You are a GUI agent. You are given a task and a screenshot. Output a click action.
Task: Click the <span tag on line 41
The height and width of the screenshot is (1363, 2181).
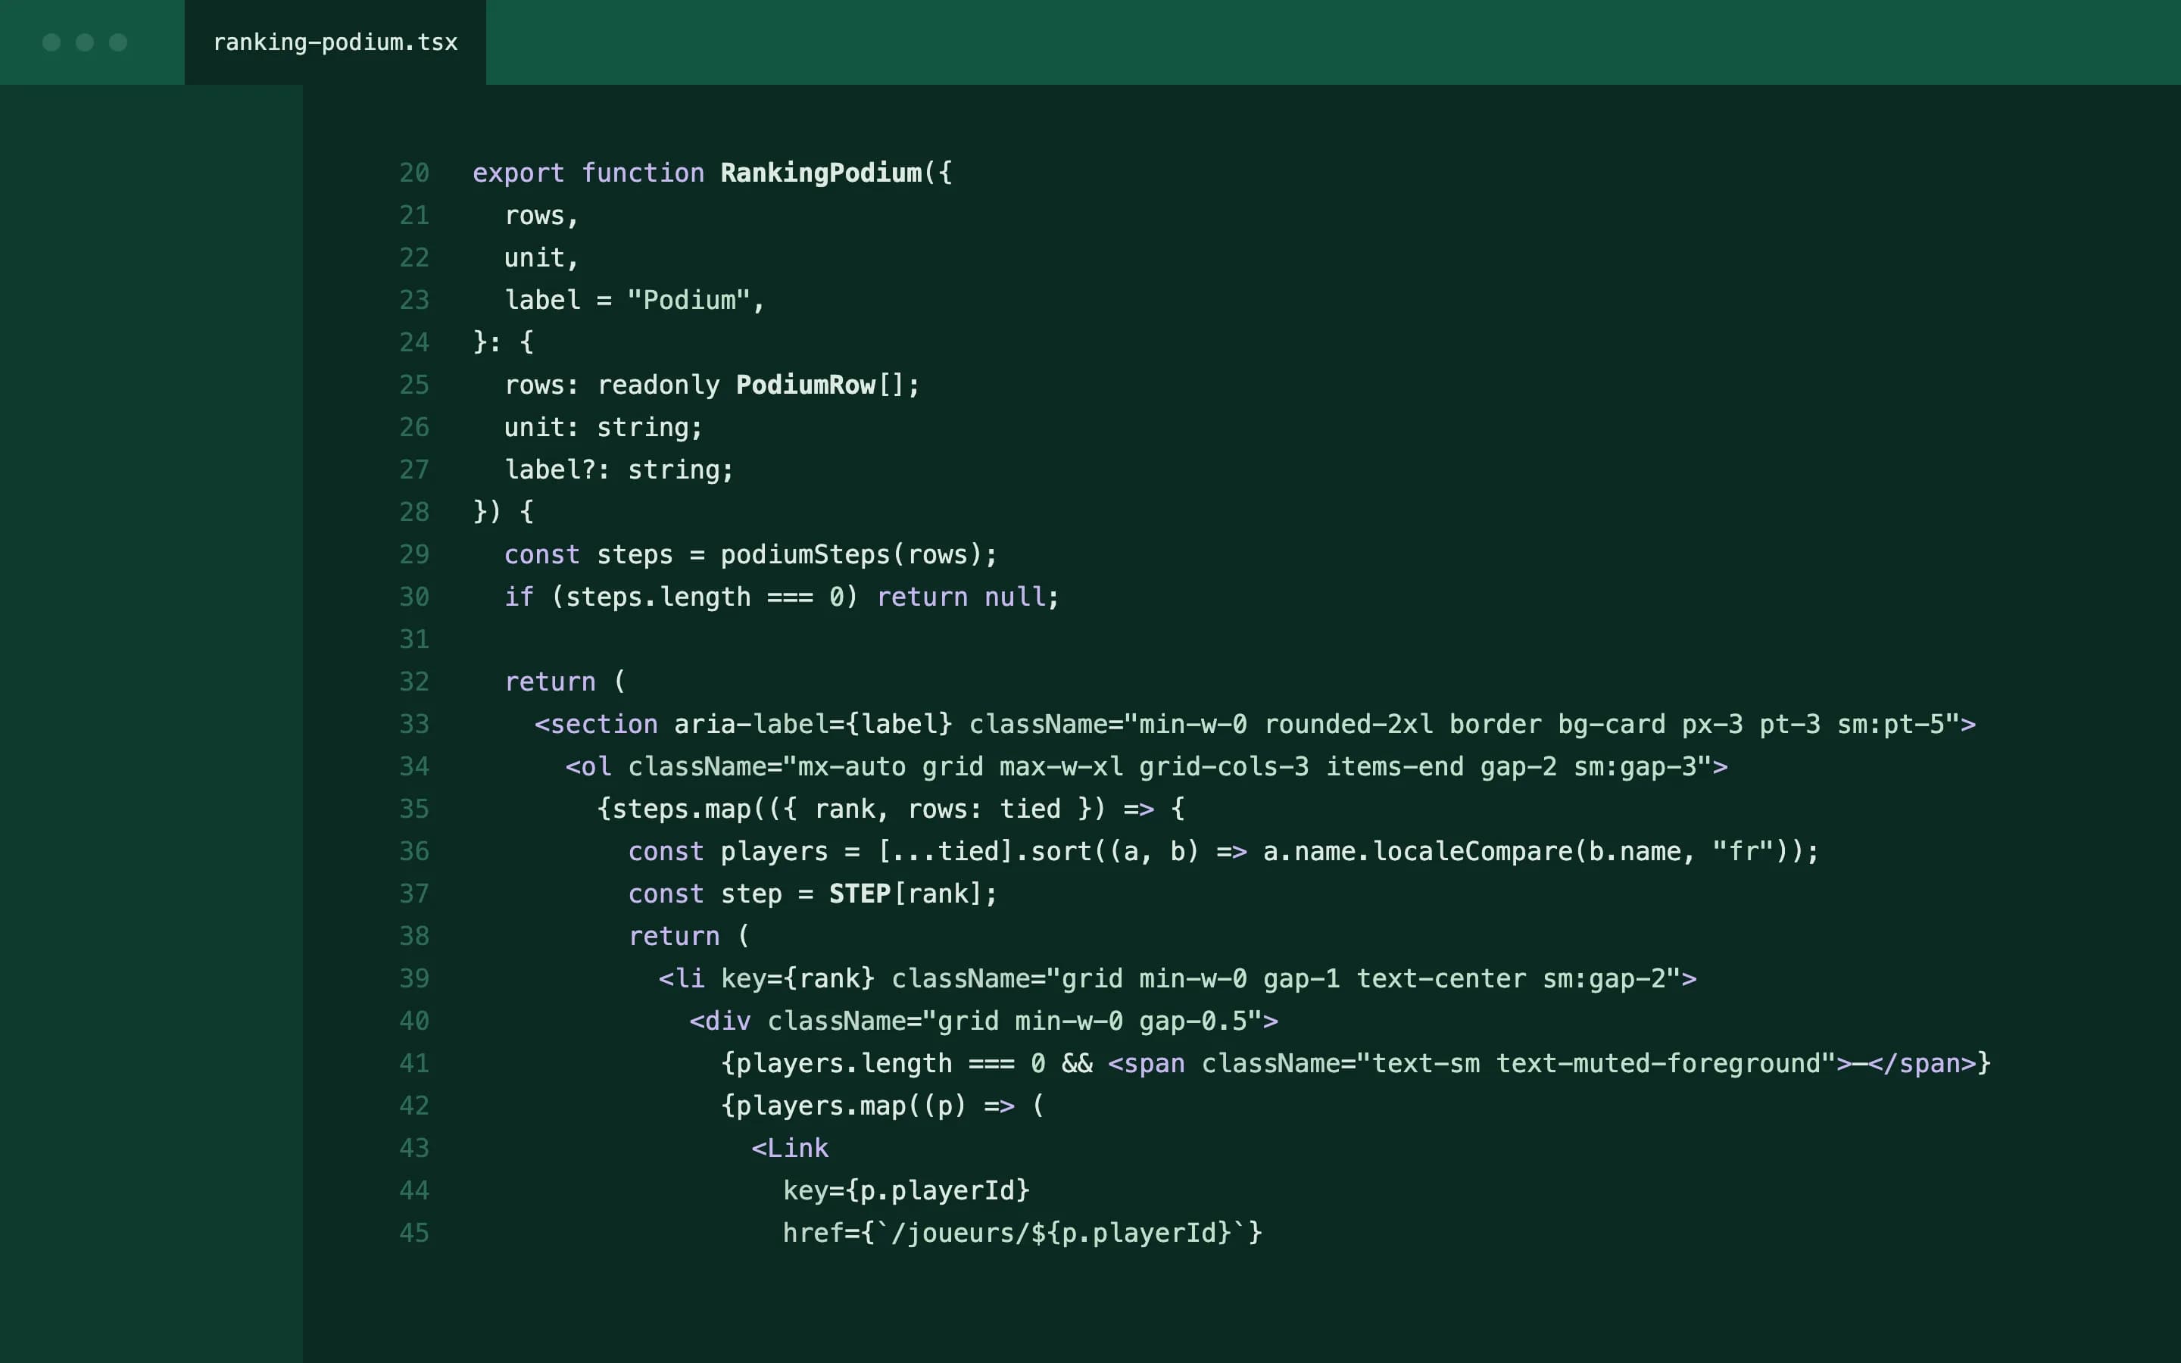pyautogui.click(x=1147, y=1063)
